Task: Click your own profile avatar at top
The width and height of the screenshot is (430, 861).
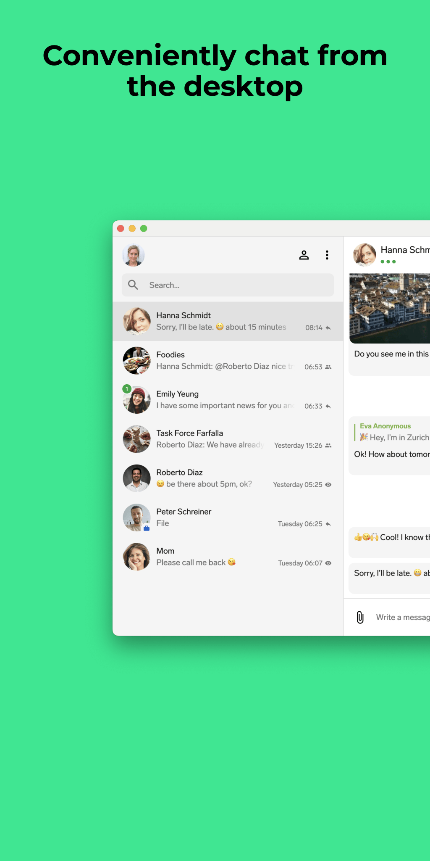Action: (x=134, y=255)
